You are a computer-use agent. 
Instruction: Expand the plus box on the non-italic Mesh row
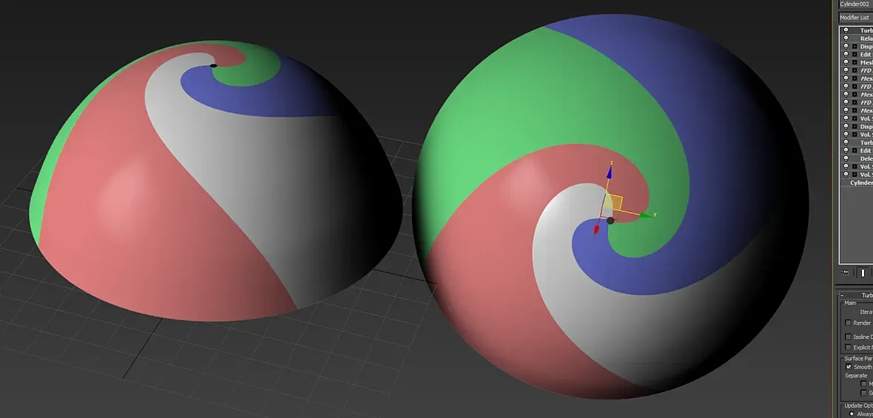click(x=855, y=62)
